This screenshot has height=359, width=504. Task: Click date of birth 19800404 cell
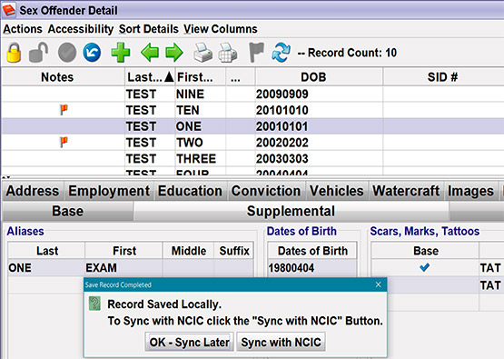pos(312,267)
